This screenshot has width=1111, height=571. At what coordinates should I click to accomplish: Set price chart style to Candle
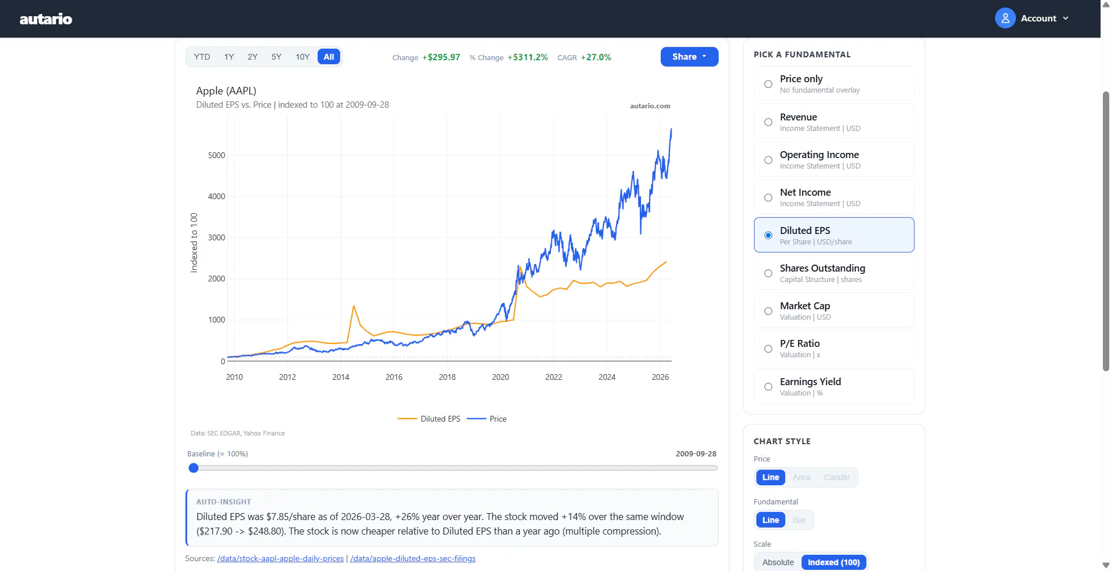[x=837, y=477]
